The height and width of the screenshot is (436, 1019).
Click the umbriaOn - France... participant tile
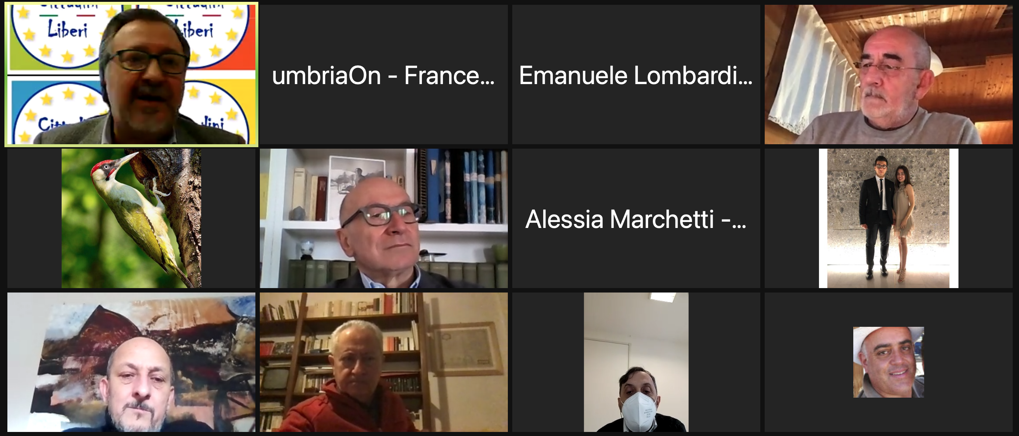(x=383, y=74)
